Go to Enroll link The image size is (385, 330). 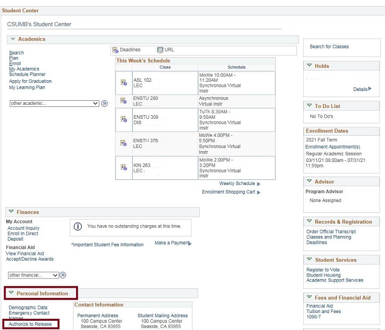click(15, 64)
